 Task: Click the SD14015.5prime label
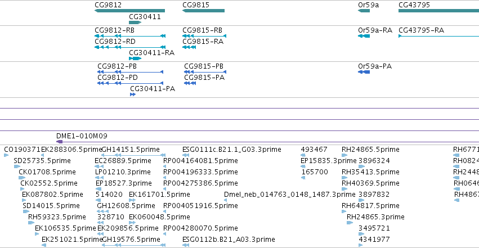(x=51, y=206)
